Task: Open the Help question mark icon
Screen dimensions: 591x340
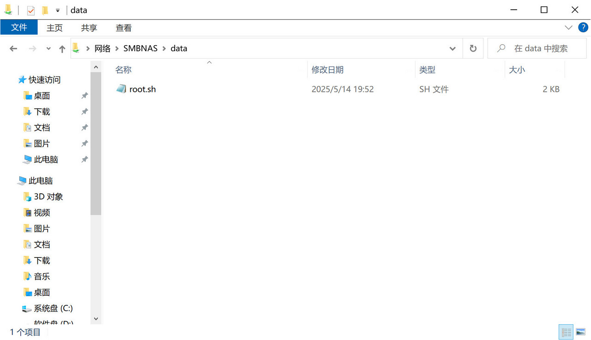Action: 583,28
